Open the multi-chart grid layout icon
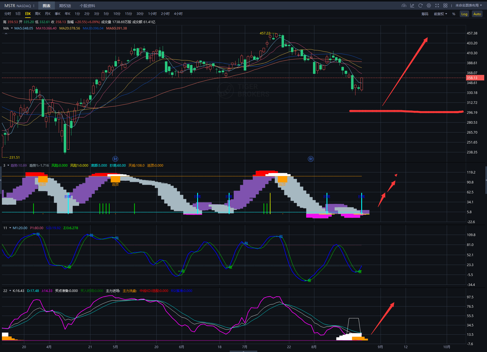 pos(445,6)
